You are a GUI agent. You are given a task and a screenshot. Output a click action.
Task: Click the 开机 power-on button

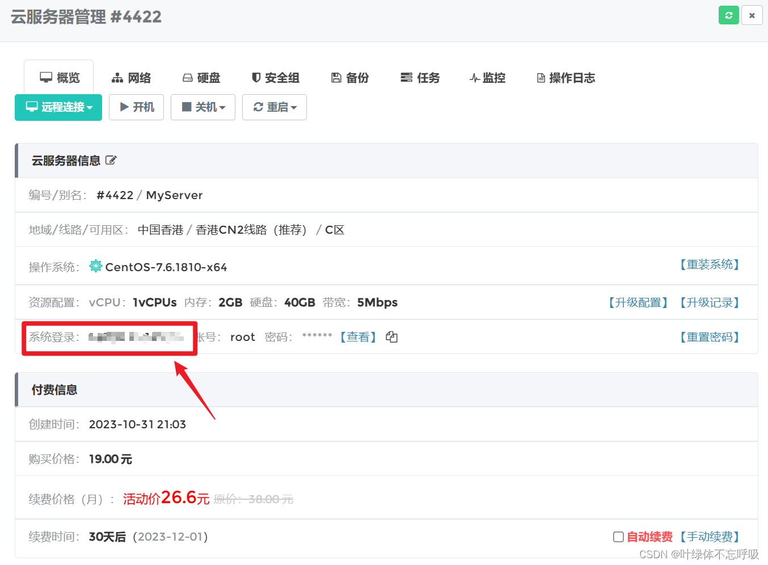pos(137,107)
